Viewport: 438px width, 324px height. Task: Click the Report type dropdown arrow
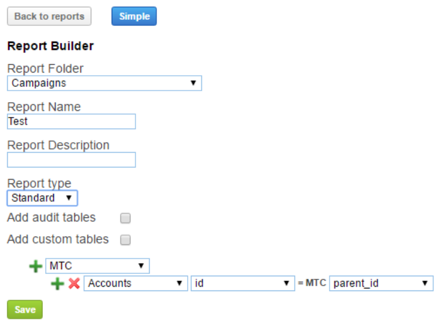69,198
